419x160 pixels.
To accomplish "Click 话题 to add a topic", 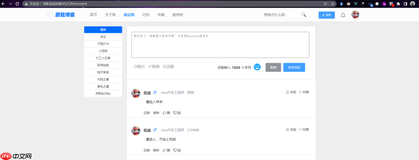I will 168,66.
